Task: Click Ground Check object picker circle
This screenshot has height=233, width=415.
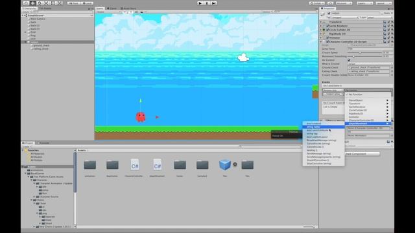Action: pyautogui.click(x=392, y=67)
